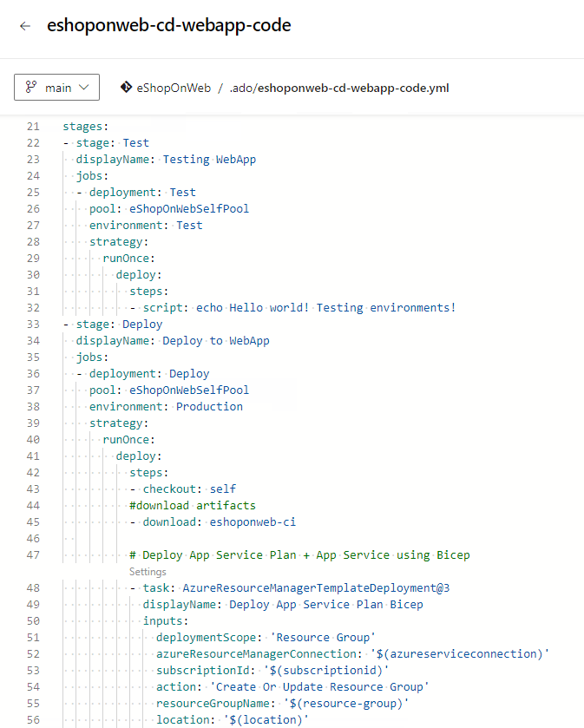Click the deploymentScope 'Resource Group' line

[266, 638]
